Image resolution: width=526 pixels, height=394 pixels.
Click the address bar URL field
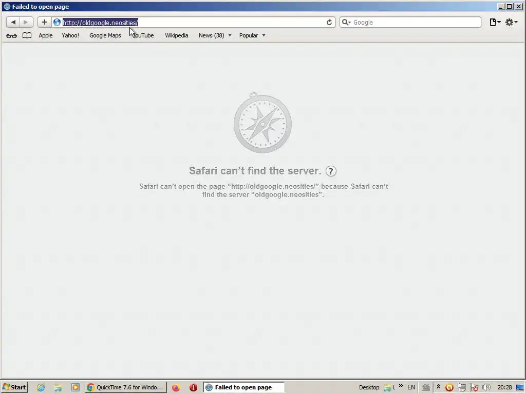point(193,23)
